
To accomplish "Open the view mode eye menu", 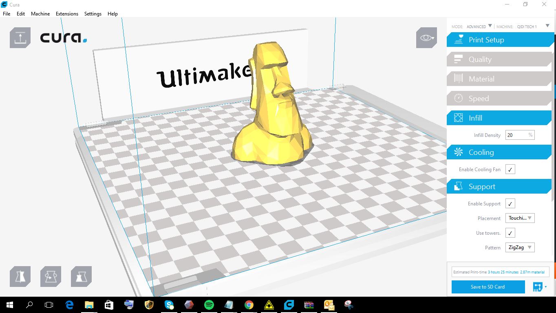I will pyautogui.click(x=426, y=37).
